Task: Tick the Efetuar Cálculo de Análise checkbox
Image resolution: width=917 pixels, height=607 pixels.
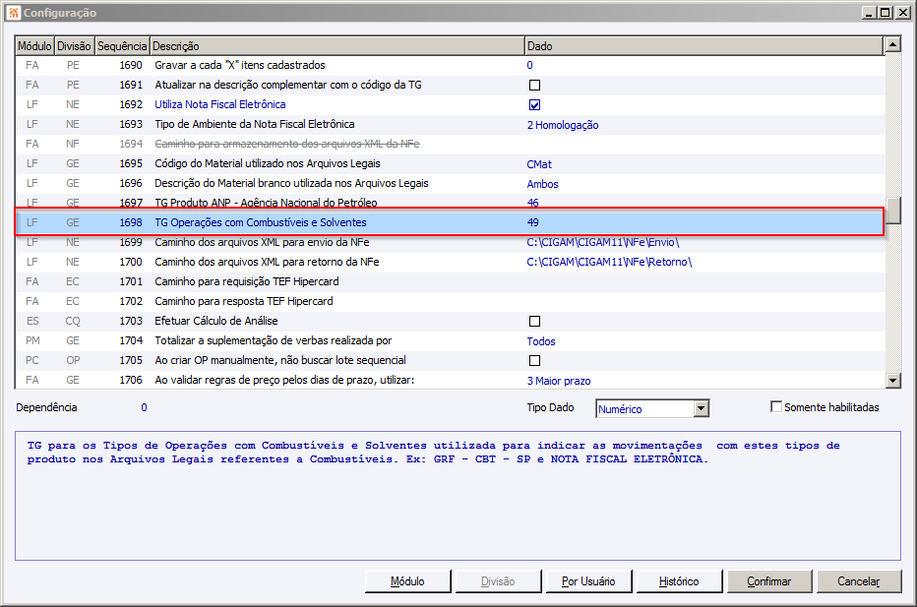Action: pyautogui.click(x=534, y=321)
